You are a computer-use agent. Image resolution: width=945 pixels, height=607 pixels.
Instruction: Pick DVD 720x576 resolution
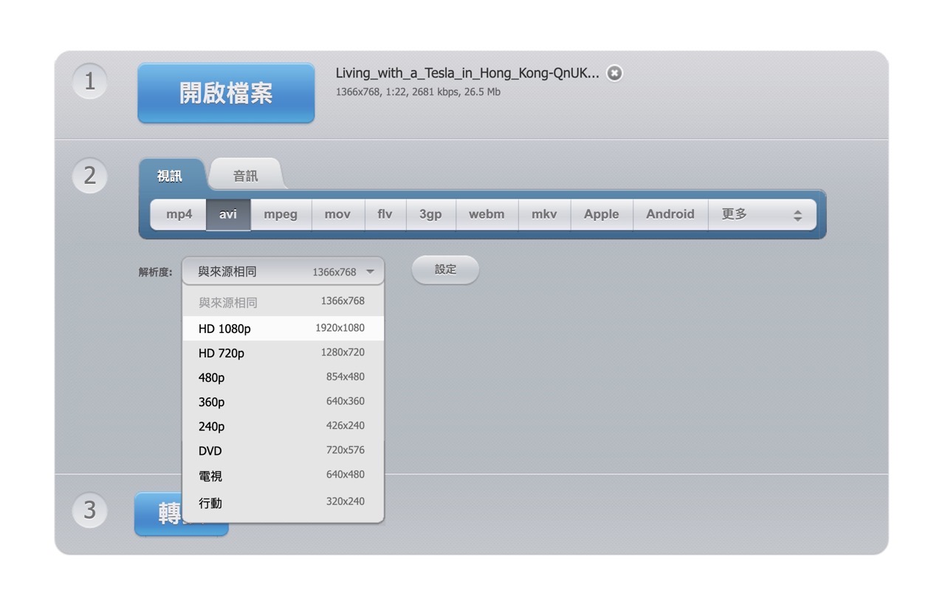coord(283,450)
